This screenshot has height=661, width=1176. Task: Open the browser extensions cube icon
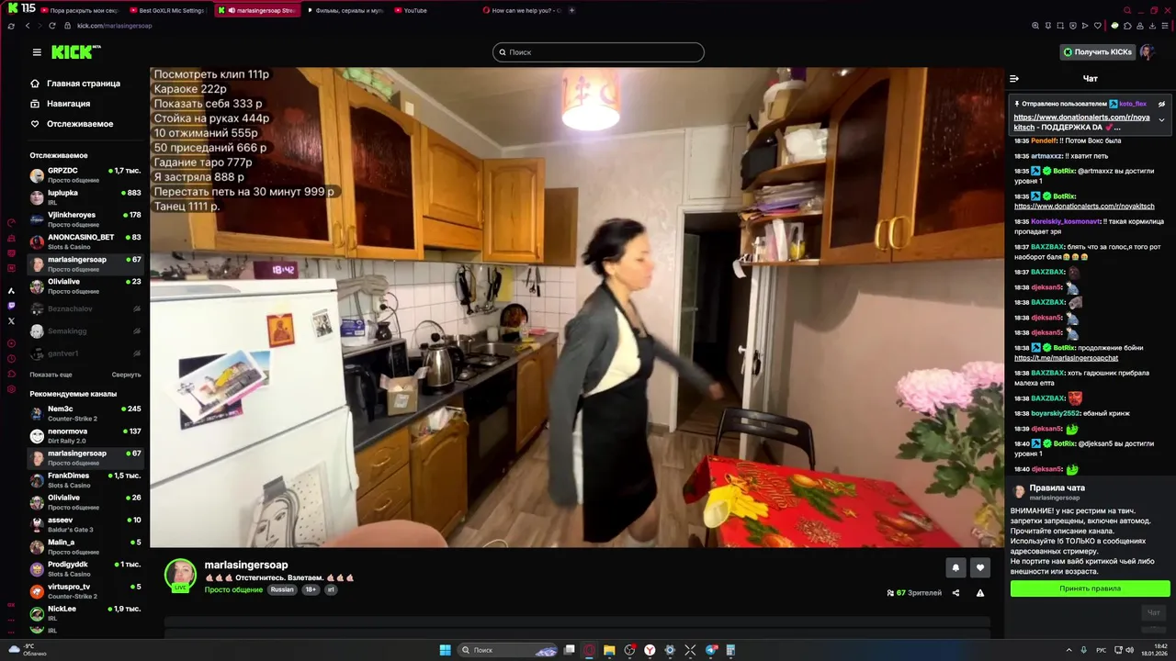1127,26
